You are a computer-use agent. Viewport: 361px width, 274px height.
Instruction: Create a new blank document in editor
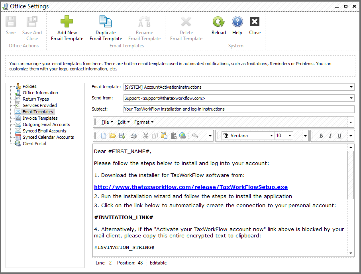click(104, 136)
